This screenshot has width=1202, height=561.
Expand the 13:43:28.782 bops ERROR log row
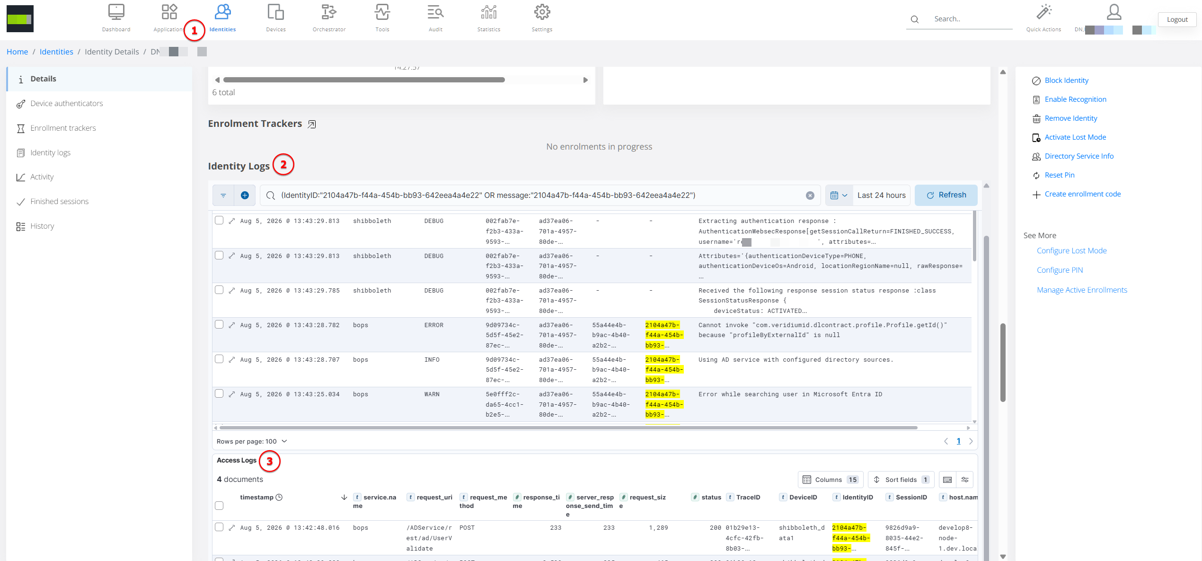coord(232,325)
